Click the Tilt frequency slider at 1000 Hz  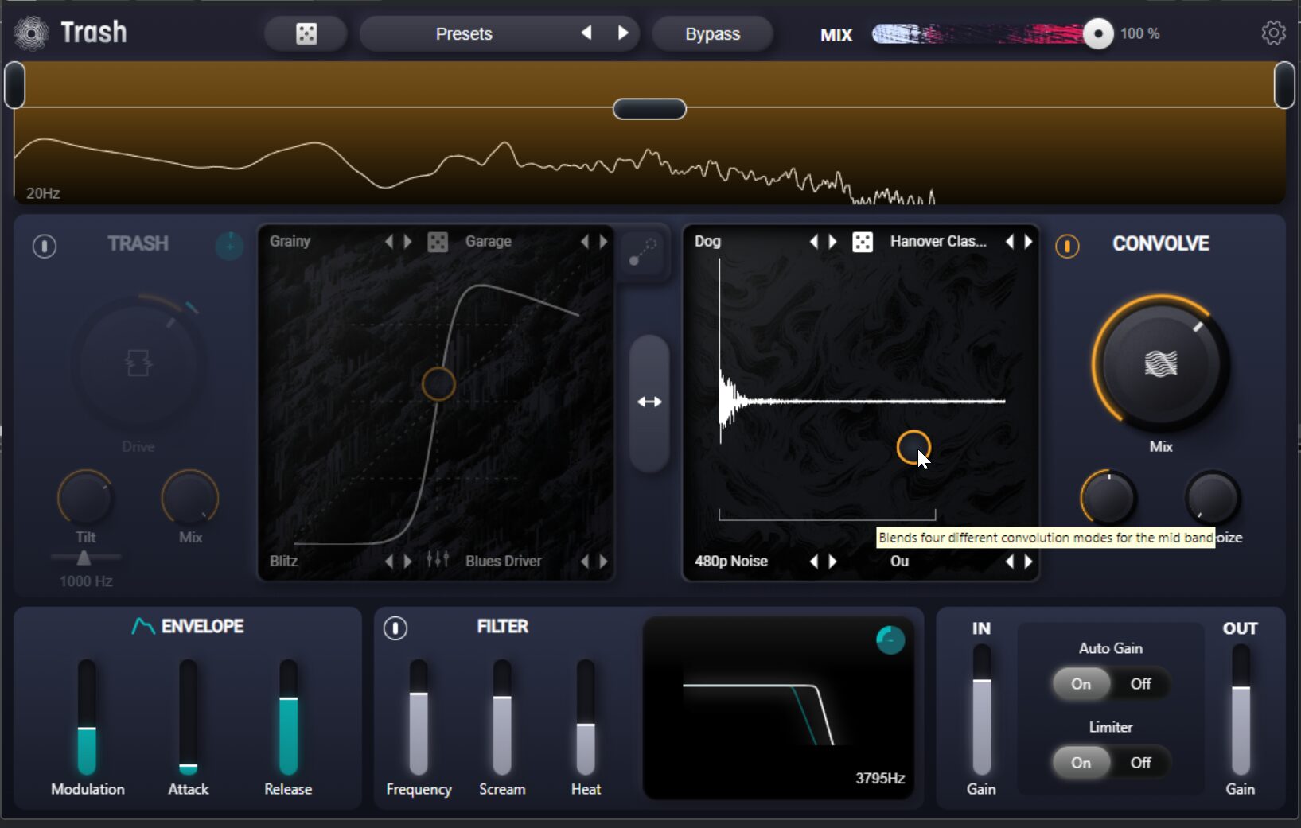(85, 558)
